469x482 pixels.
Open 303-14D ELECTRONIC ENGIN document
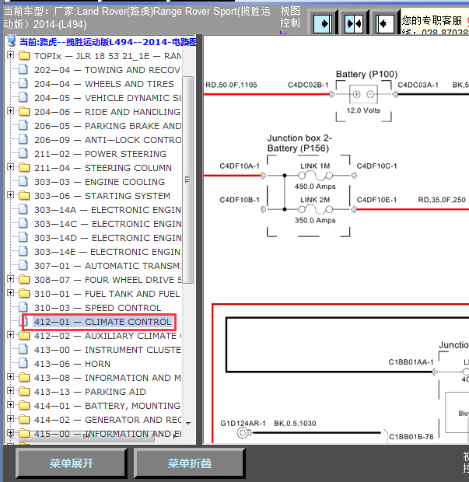tap(107, 238)
